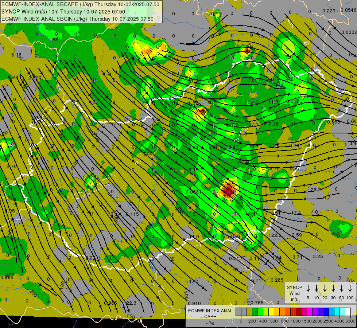Click the CIN value '5.45' on the map
Image resolution: width=357 pixels, height=328 pixels.
point(253,102)
